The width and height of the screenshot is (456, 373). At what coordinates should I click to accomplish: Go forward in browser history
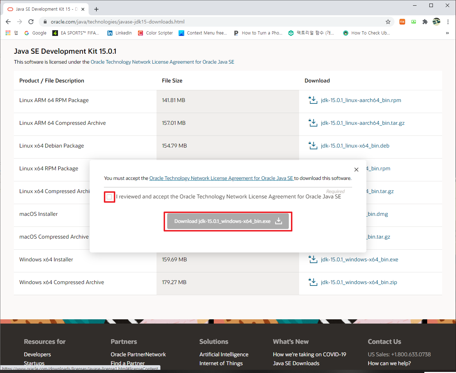[20, 22]
